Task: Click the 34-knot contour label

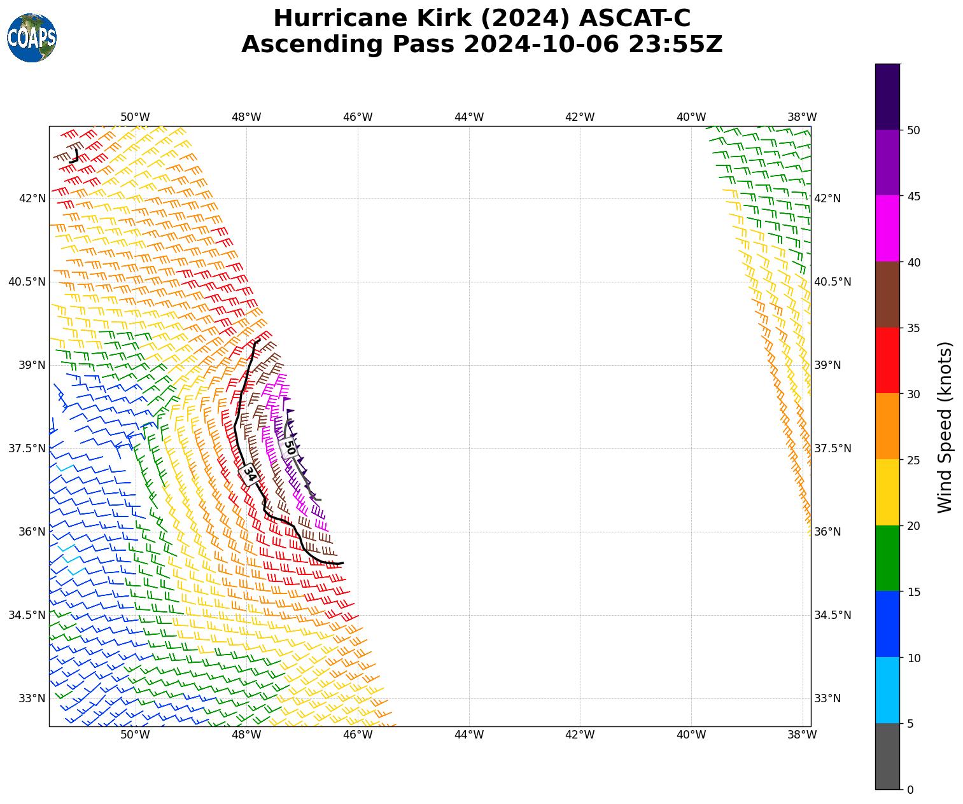Action: 250,474
